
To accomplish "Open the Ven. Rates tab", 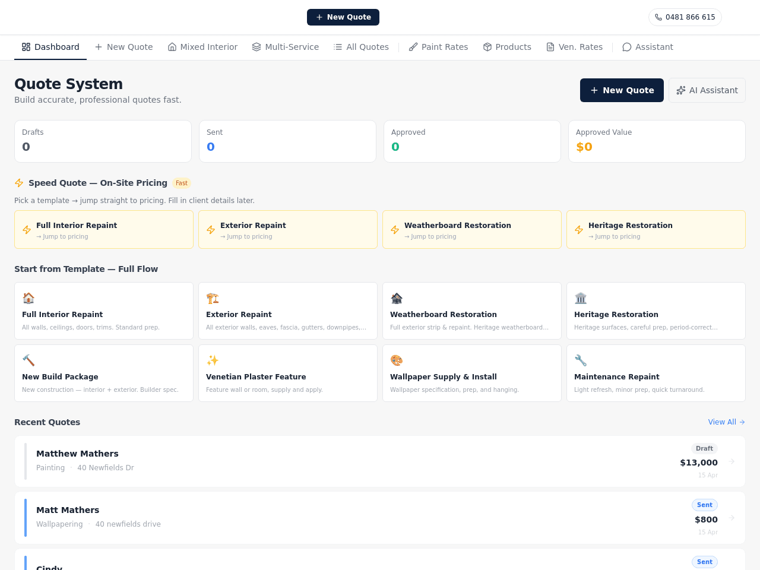I will pos(574,47).
